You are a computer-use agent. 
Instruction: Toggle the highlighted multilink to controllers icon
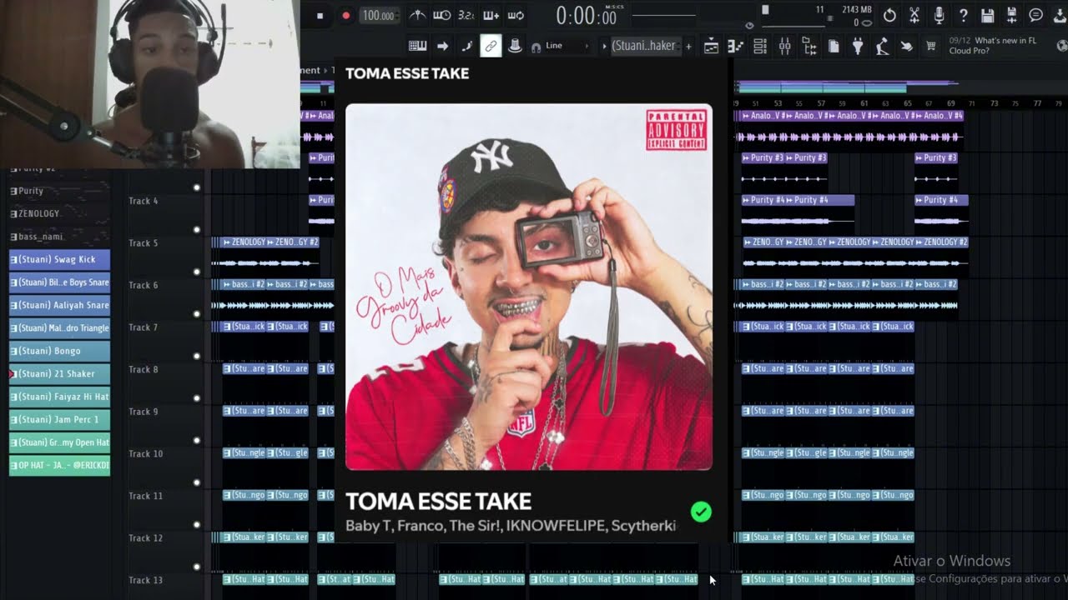click(491, 47)
